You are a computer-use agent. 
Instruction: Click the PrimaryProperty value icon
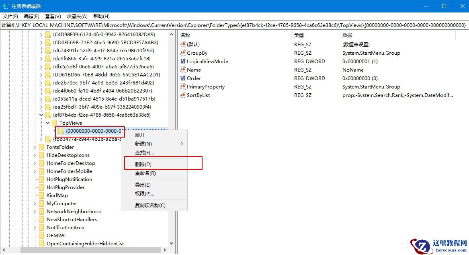184,86
